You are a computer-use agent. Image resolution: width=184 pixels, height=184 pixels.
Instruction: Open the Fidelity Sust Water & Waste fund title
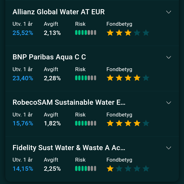(x=69, y=148)
